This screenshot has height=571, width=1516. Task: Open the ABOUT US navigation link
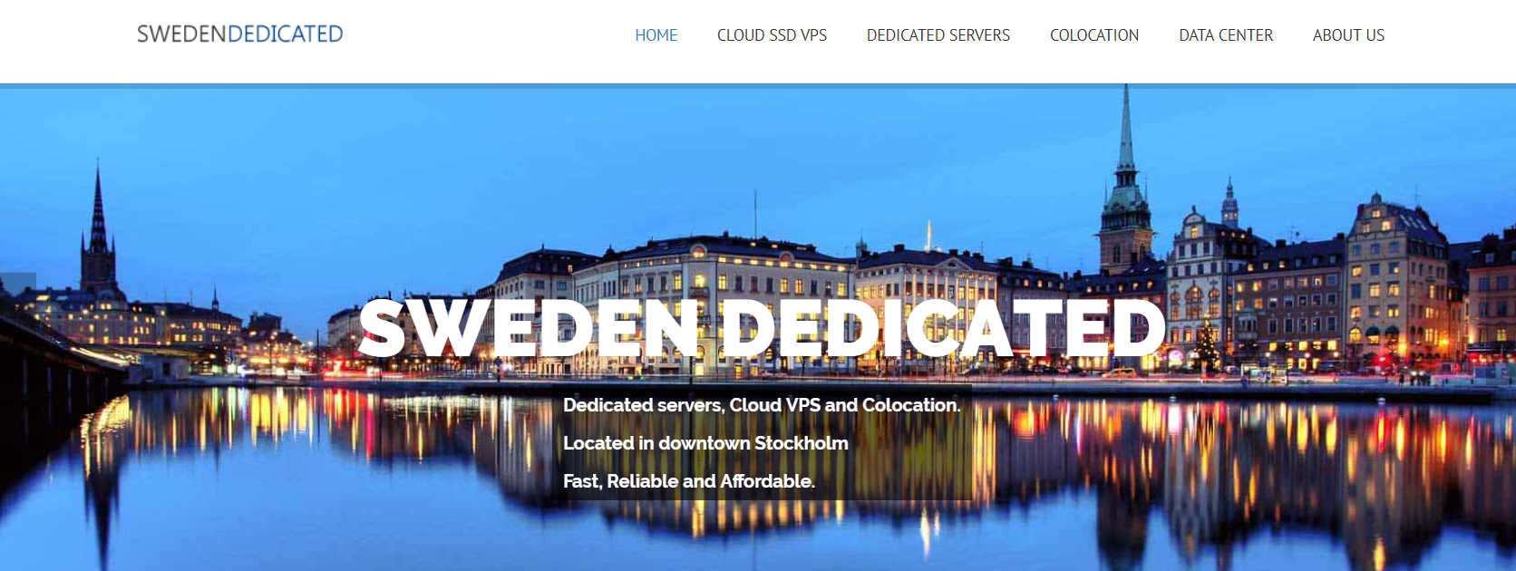pyautogui.click(x=1348, y=35)
